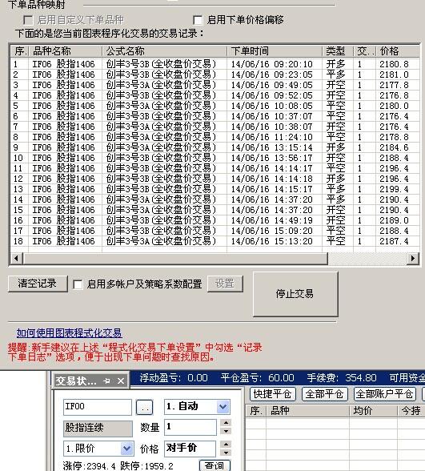Click the 价格 field showing 对手价
Image resolution: width=425 pixels, height=471 pixels.
[190, 449]
